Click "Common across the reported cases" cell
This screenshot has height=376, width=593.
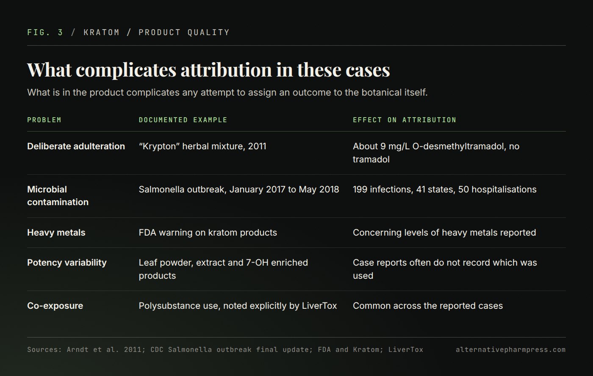tap(428, 306)
